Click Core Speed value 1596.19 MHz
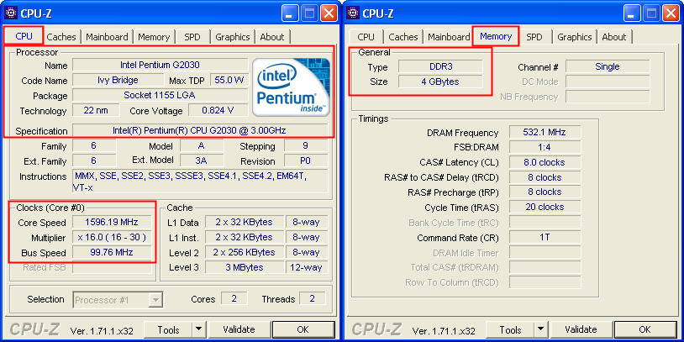 [112, 222]
